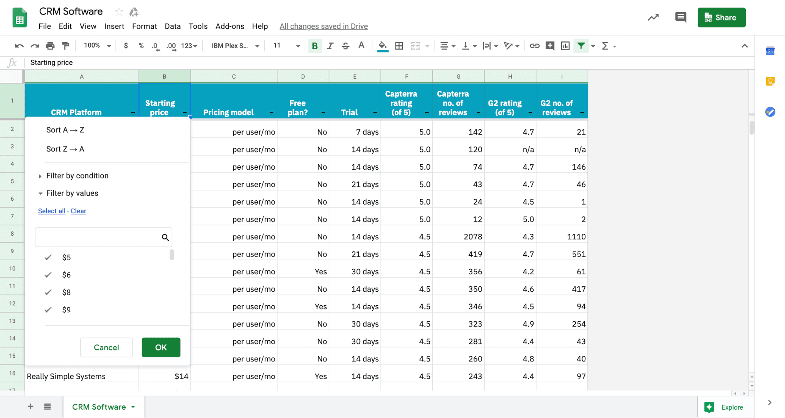Click the print icon in toolbar
This screenshot has width=785, height=418.
tap(50, 46)
